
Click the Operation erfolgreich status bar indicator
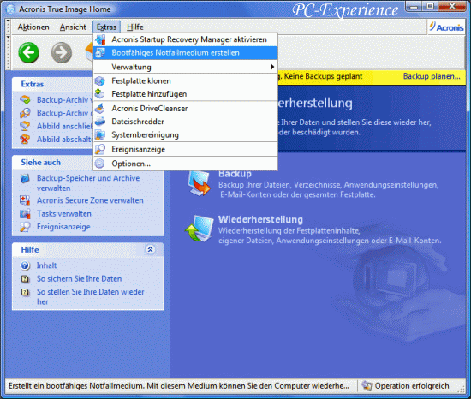(406, 386)
